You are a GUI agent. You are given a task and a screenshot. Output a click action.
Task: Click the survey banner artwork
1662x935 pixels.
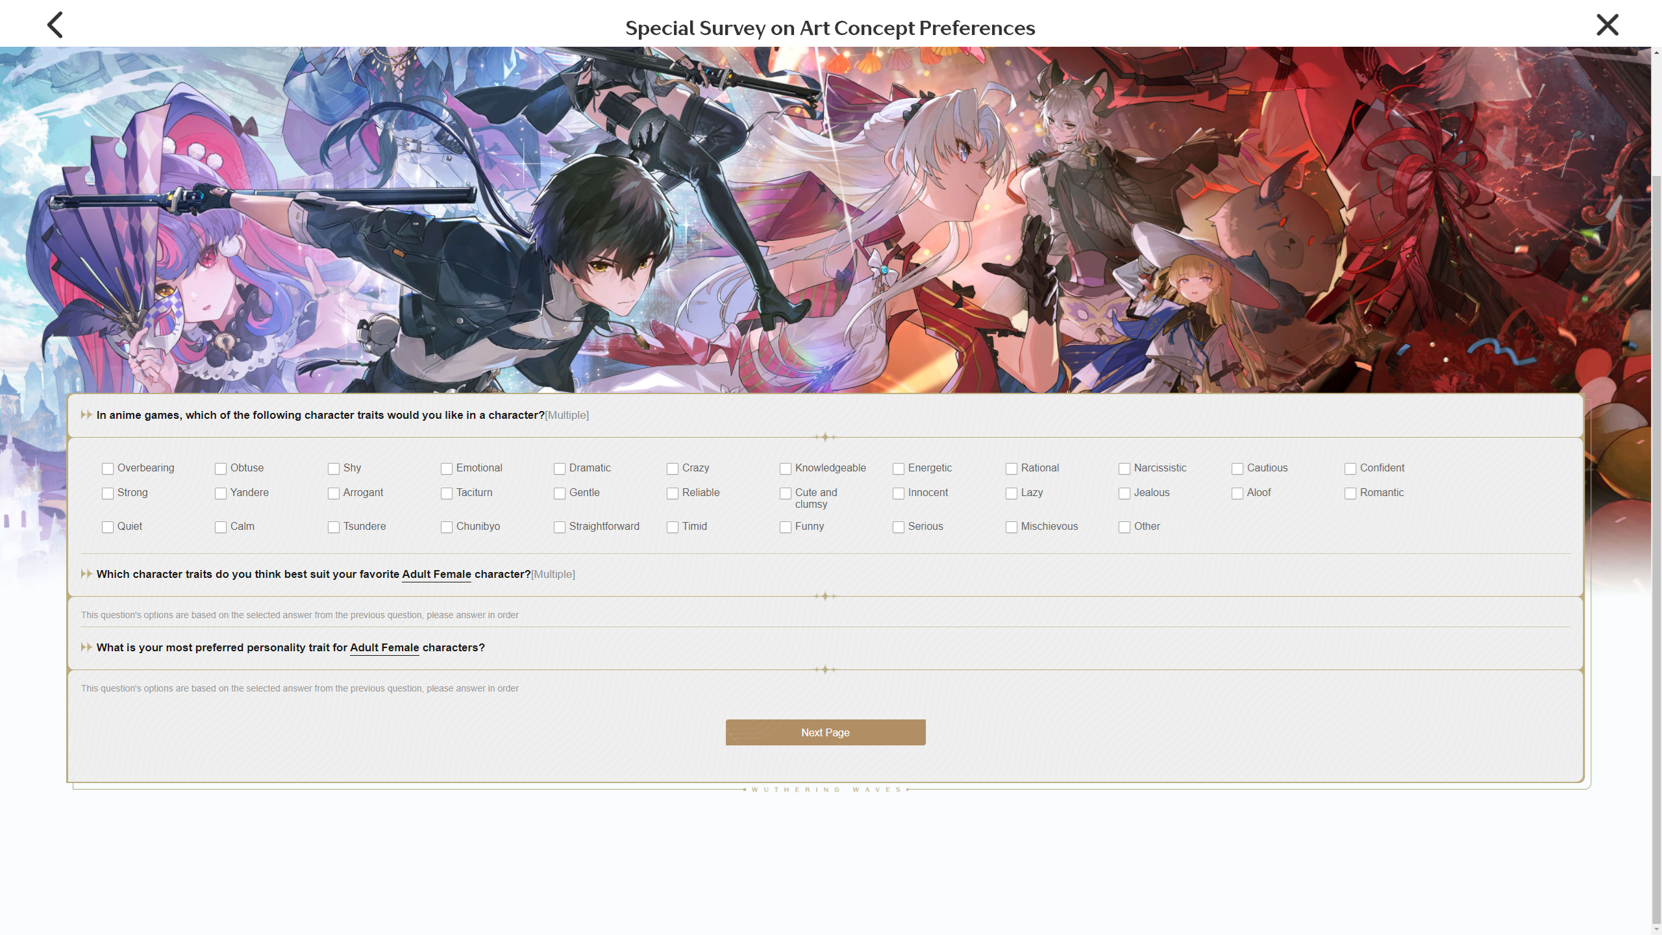coord(825,221)
